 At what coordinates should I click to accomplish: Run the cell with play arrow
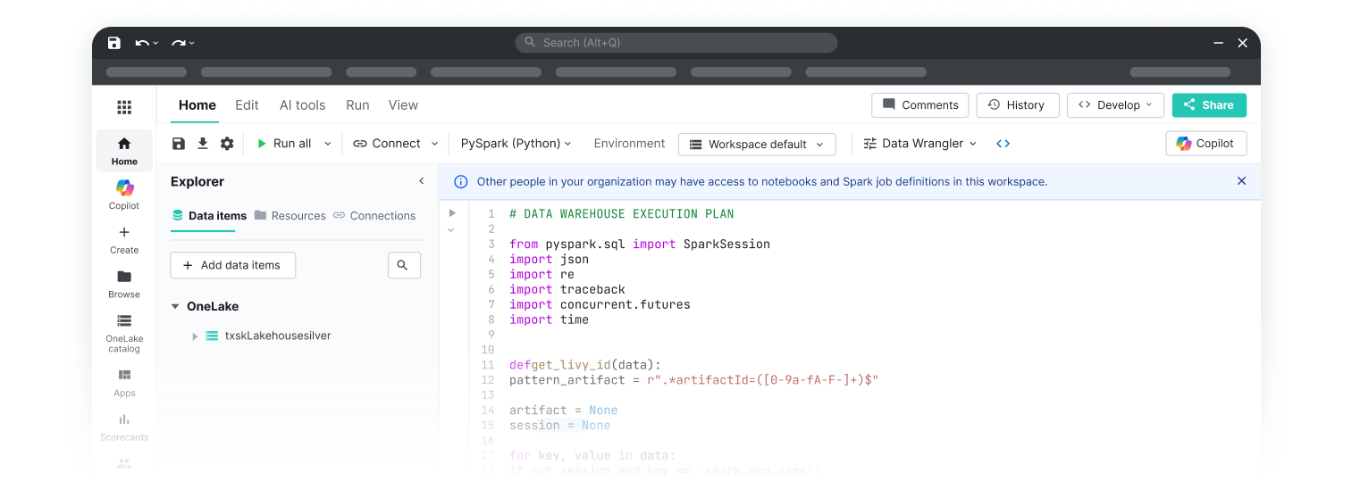coord(452,213)
